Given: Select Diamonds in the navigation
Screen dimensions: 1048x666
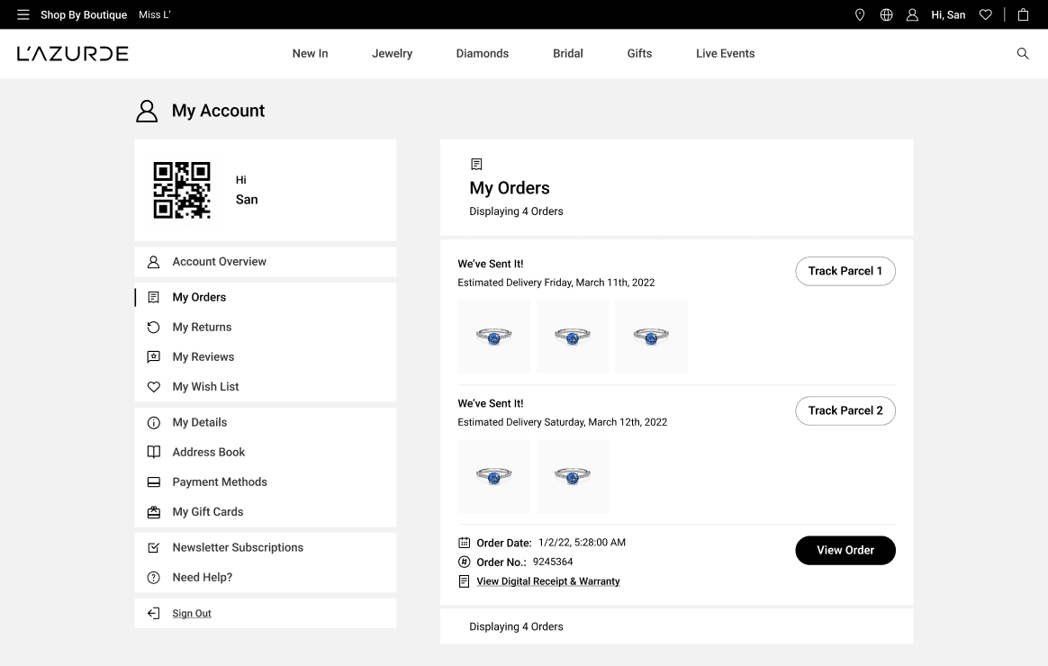Looking at the screenshot, I should pyautogui.click(x=482, y=53).
